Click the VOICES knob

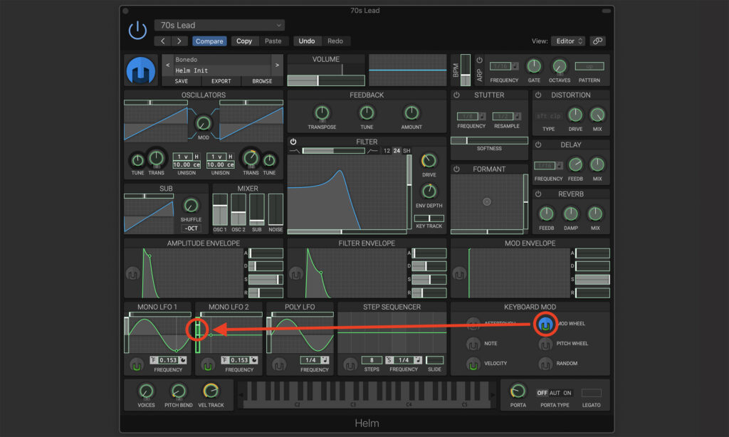[146, 391]
